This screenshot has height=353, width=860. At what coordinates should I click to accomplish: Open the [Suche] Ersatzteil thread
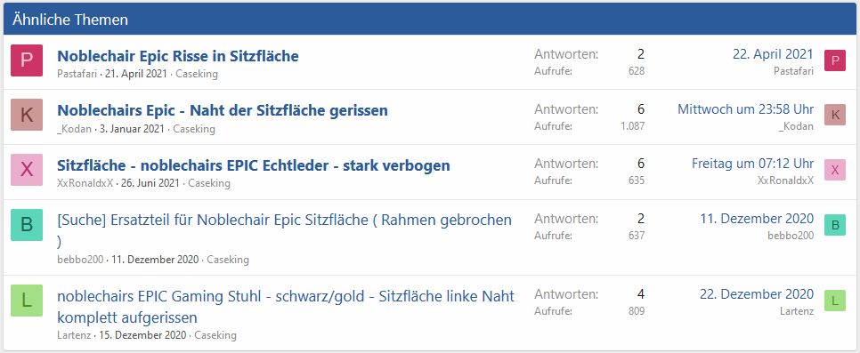(x=284, y=230)
